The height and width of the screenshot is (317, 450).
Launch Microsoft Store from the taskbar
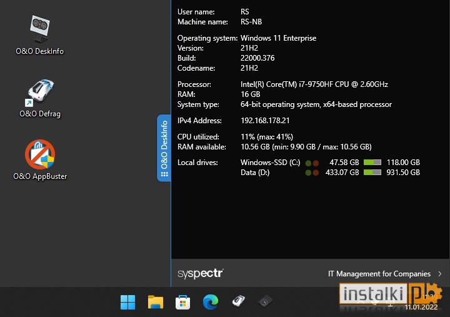point(182,302)
